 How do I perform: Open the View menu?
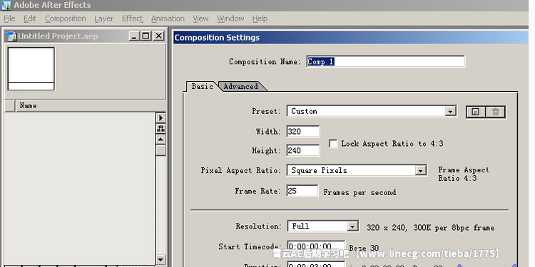pyautogui.click(x=200, y=19)
